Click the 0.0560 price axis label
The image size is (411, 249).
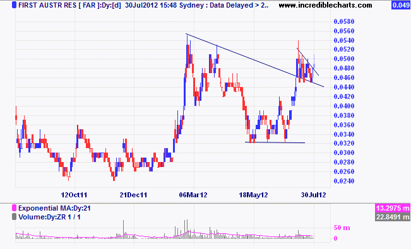pos(344,31)
